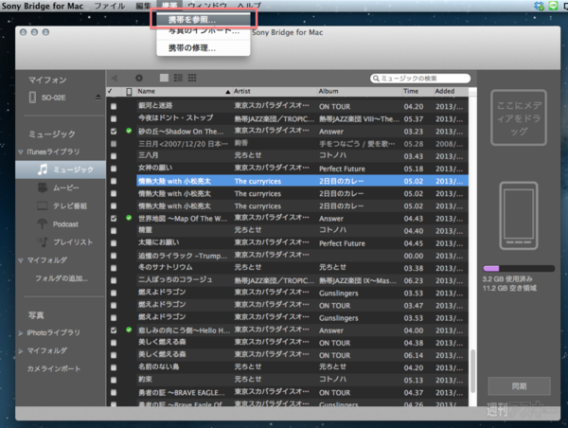Image resolution: width=568 pixels, height=428 pixels.
Task: Sort by the Added column header
Action: pos(451,91)
